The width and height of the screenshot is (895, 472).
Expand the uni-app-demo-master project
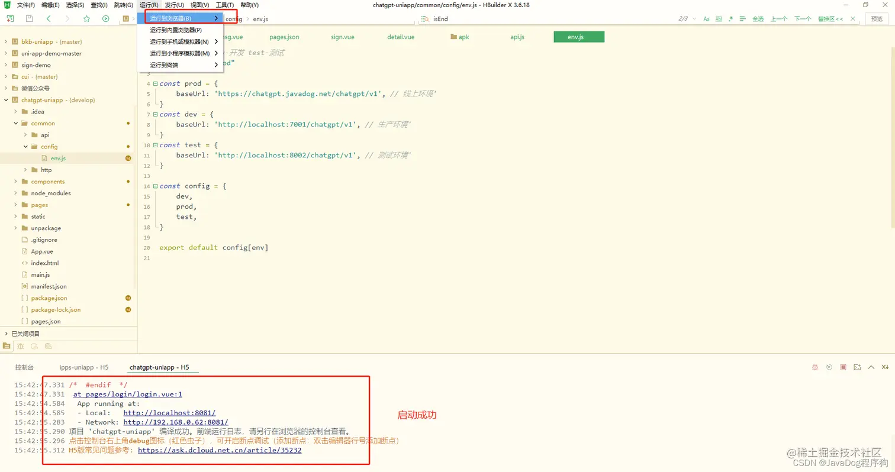pyautogui.click(x=6, y=53)
